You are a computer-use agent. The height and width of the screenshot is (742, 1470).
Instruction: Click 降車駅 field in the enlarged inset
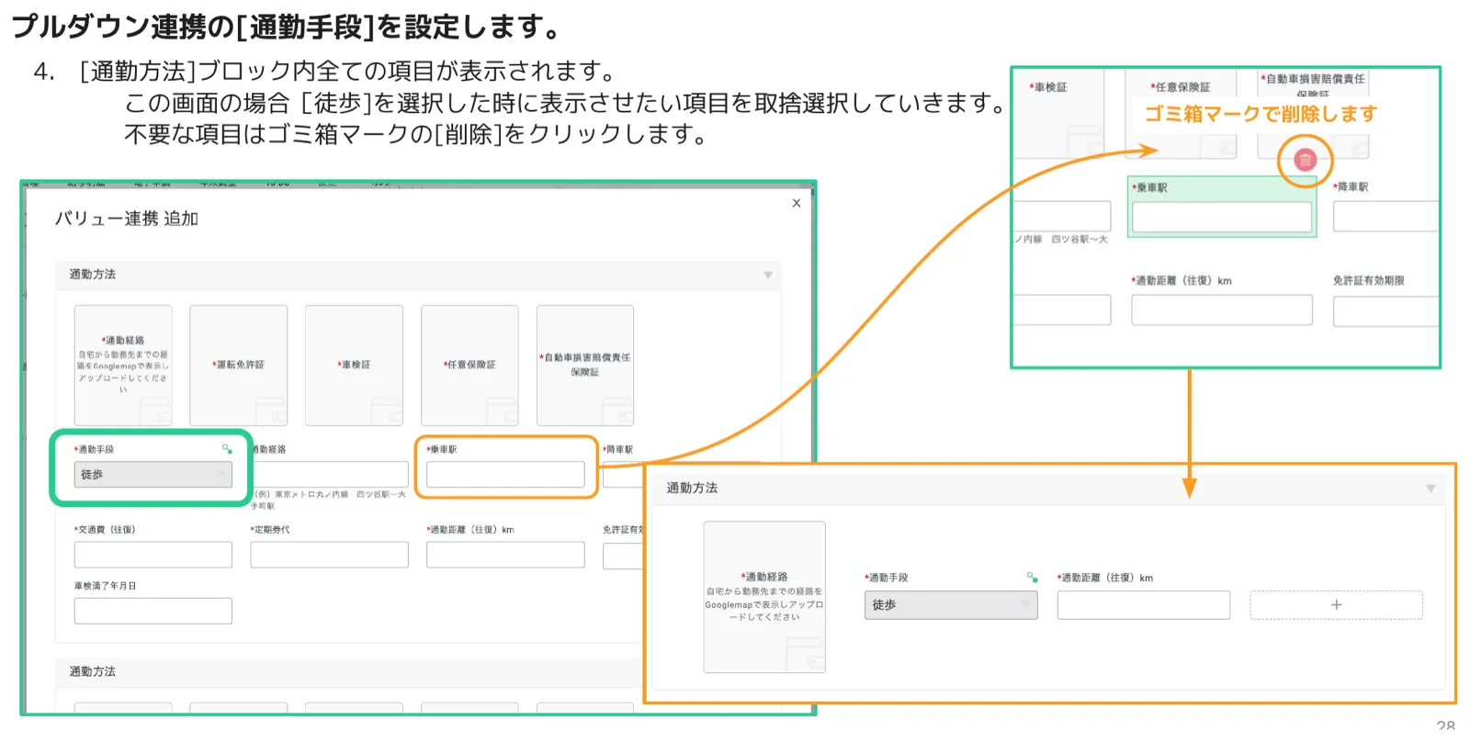pos(1385,217)
